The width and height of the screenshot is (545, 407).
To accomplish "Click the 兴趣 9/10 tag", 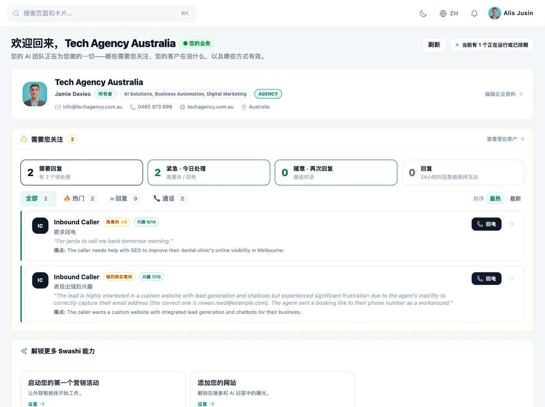I will [146, 222].
